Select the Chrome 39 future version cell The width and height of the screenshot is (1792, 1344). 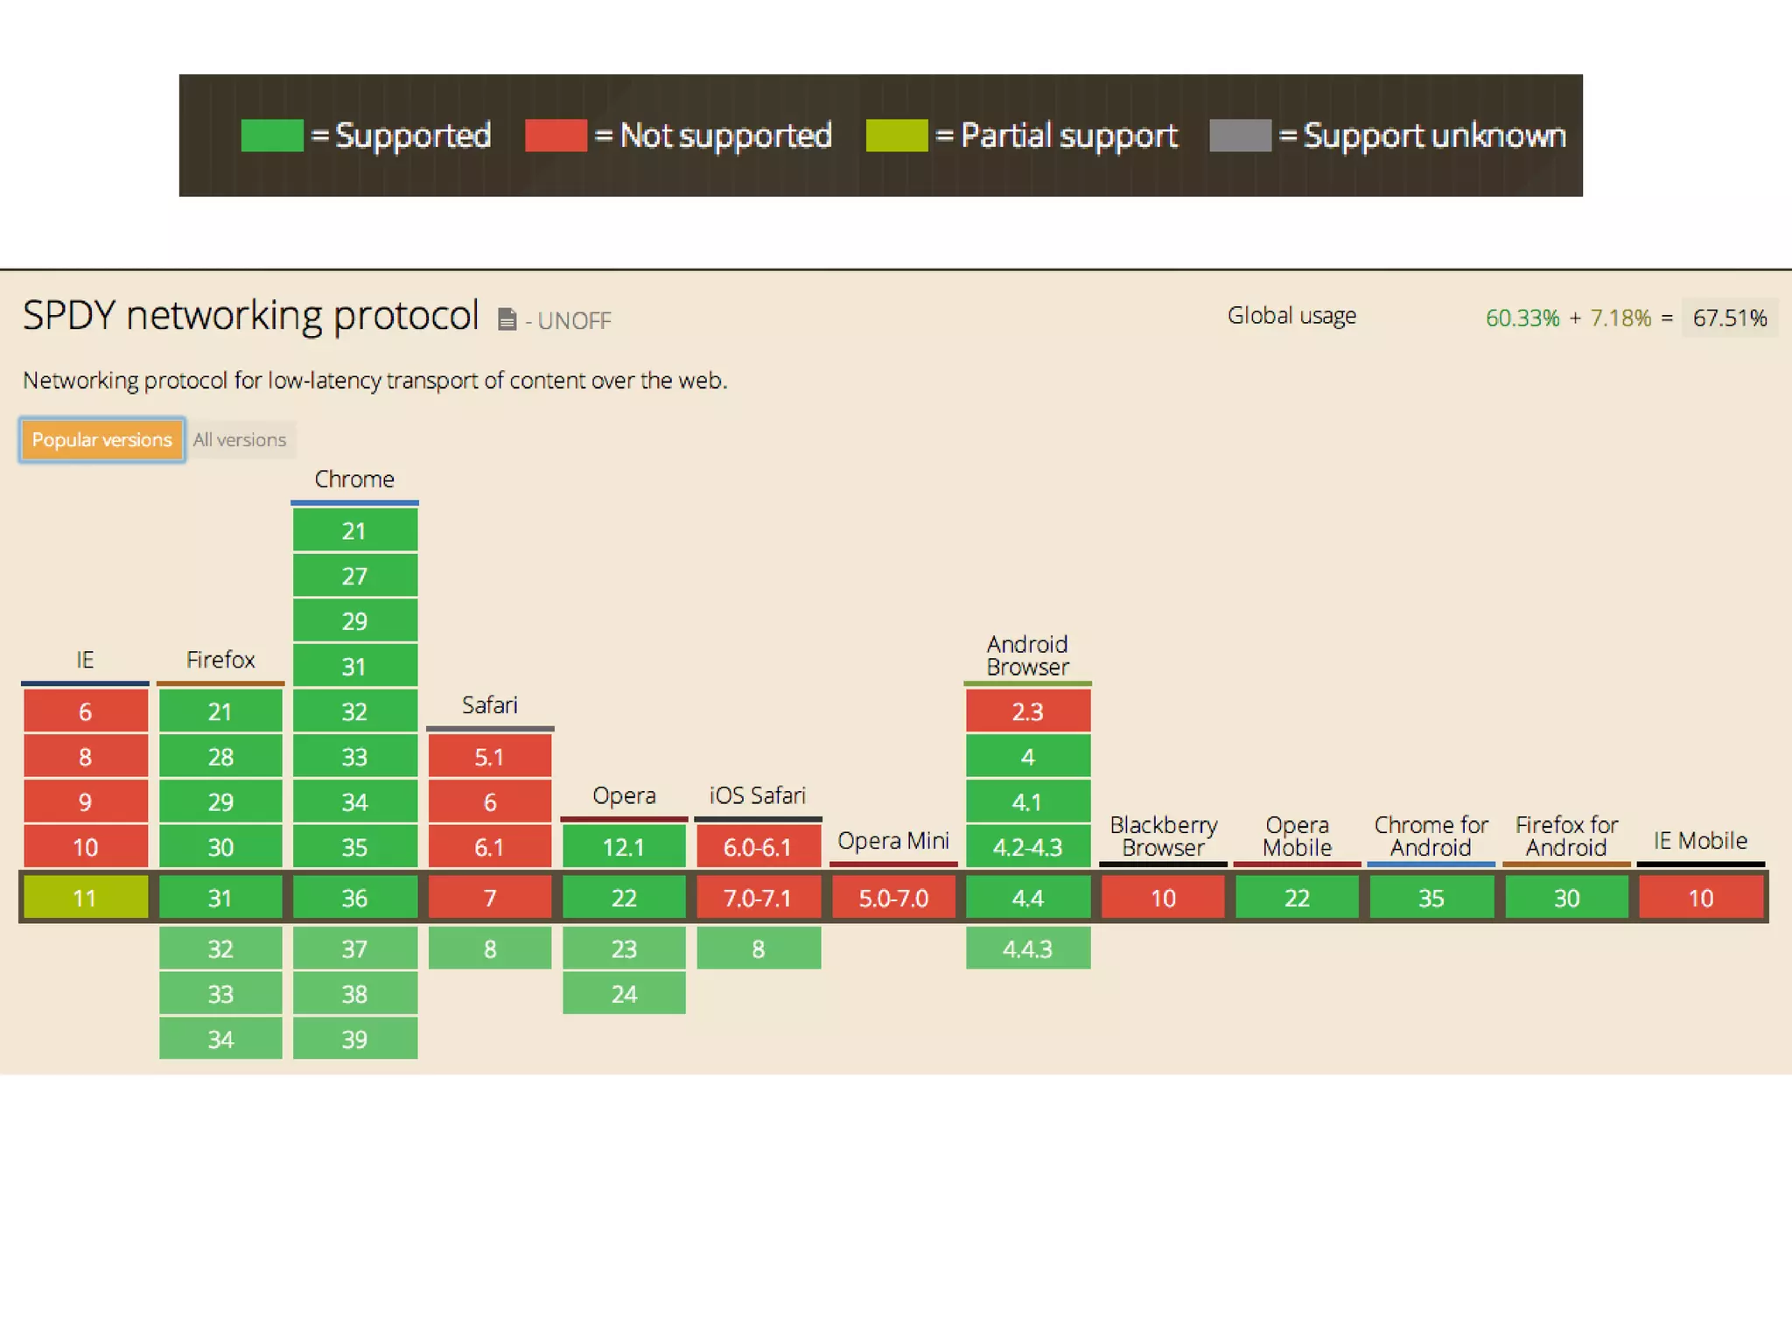(354, 1039)
